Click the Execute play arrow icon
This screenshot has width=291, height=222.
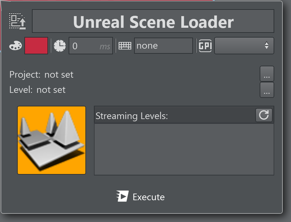coord(122,196)
